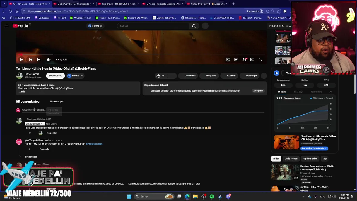Select 1st 28 days stats tab

coord(316,92)
